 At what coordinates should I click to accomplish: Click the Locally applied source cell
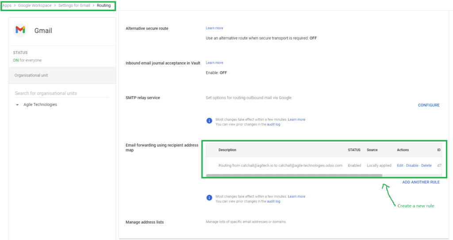(379, 165)
